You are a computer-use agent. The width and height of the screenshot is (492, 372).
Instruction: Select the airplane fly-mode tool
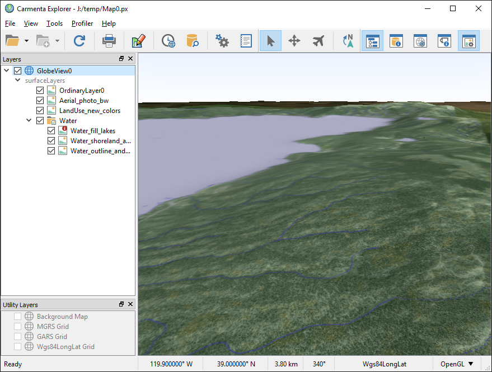(318, 41)
